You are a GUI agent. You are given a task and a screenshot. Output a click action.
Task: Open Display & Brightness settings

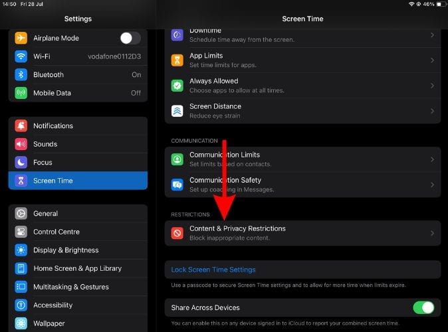click(78, 250)
